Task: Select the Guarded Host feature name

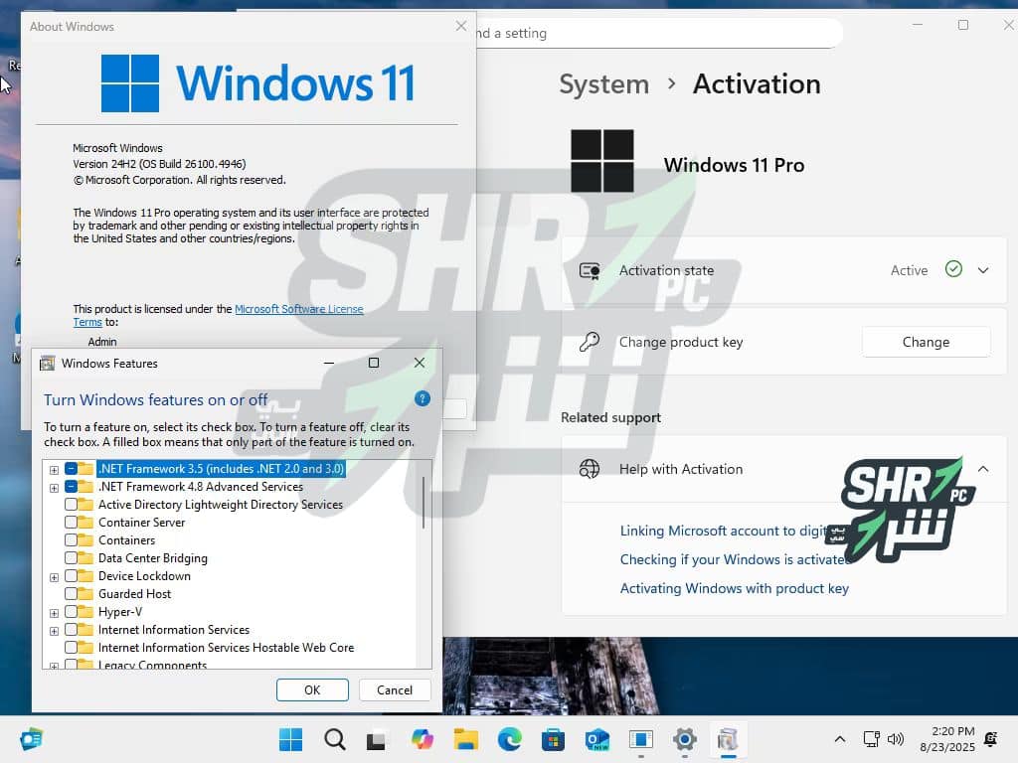Action: click(x=134, y=594)
